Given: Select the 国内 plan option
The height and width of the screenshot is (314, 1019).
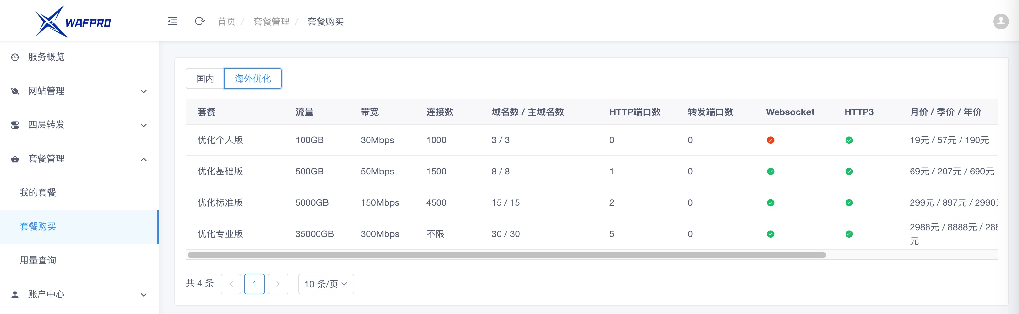Looking at the screenshot, I should coord(205,79).
